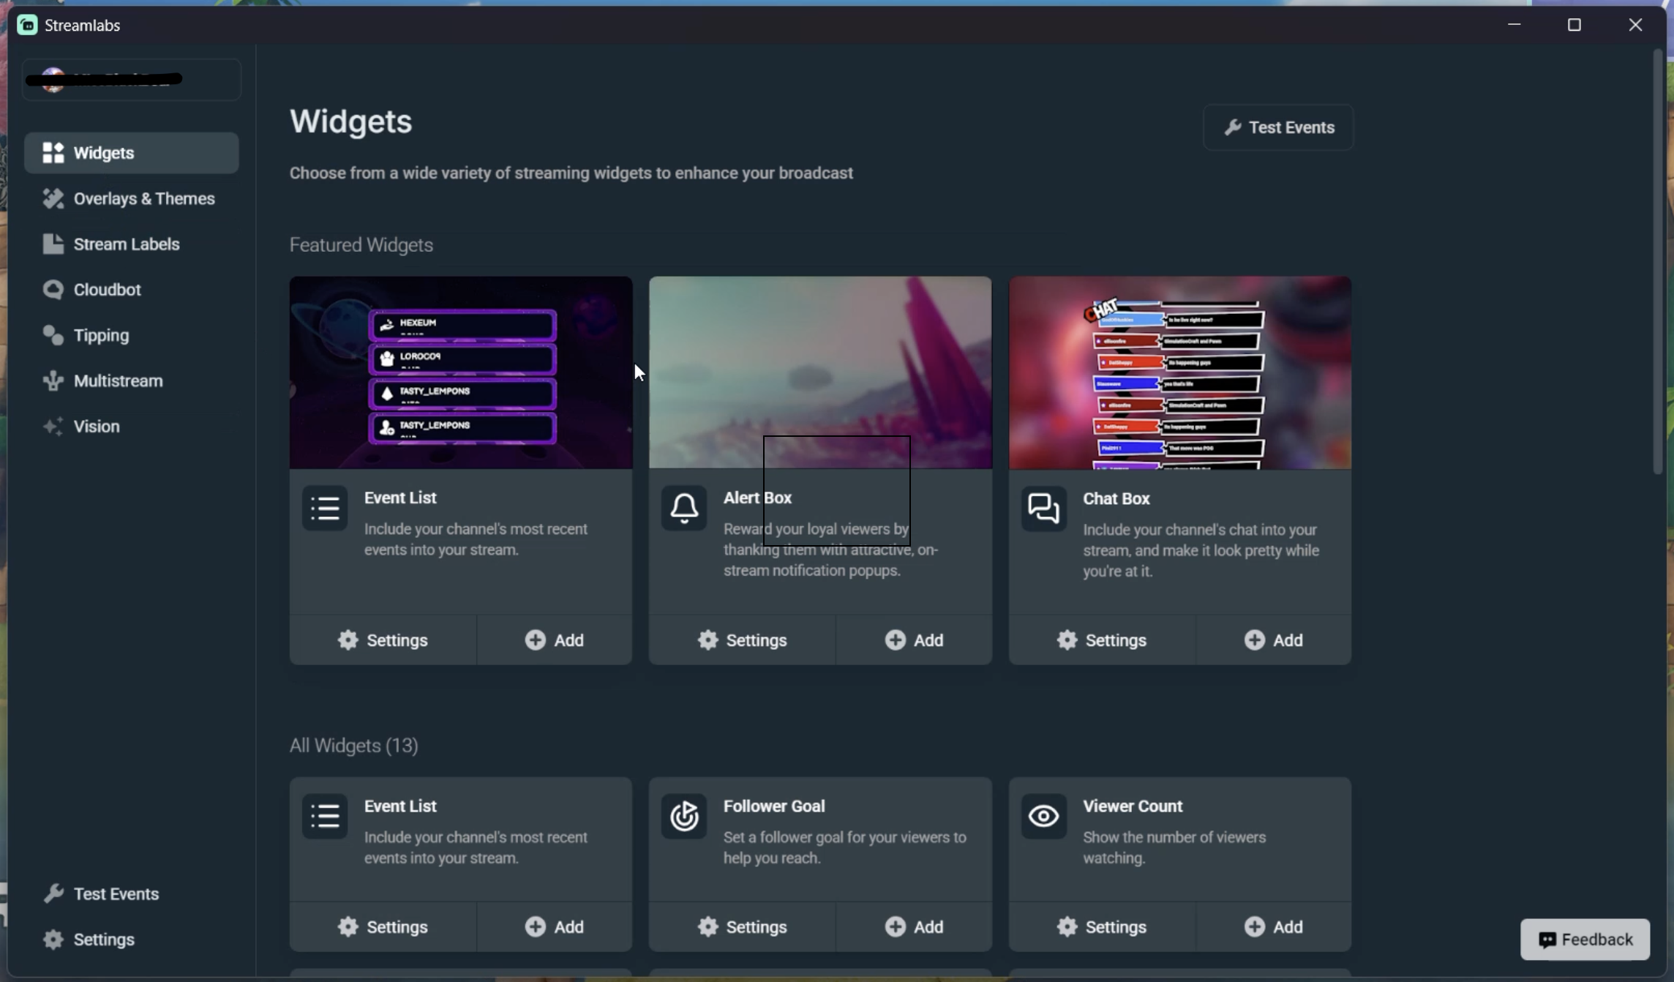Add the Alert Box widget
This screenshot has height=982, width=1674.
tap(915, 640)
